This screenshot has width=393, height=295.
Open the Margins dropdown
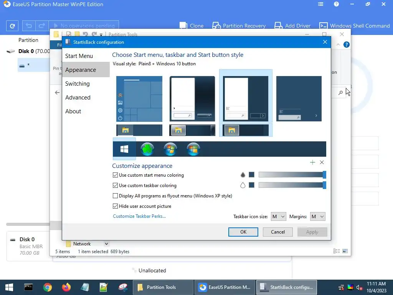(317, 217)
